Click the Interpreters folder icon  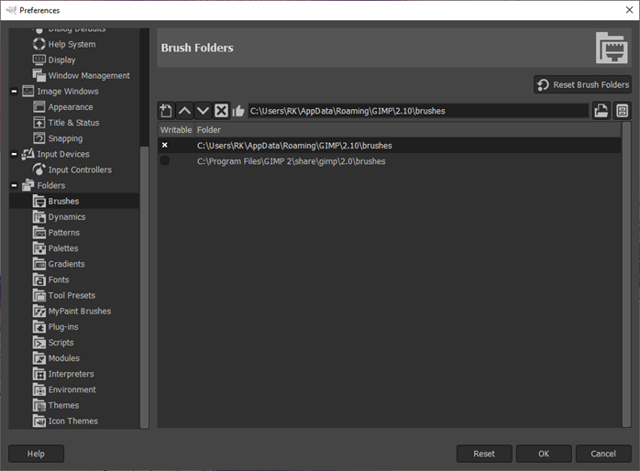tap(39, 374)
